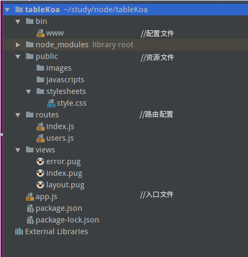This screenshot has height=257, width=248.
Task: Collapse the views folder arrow
Action: [18, 150]
